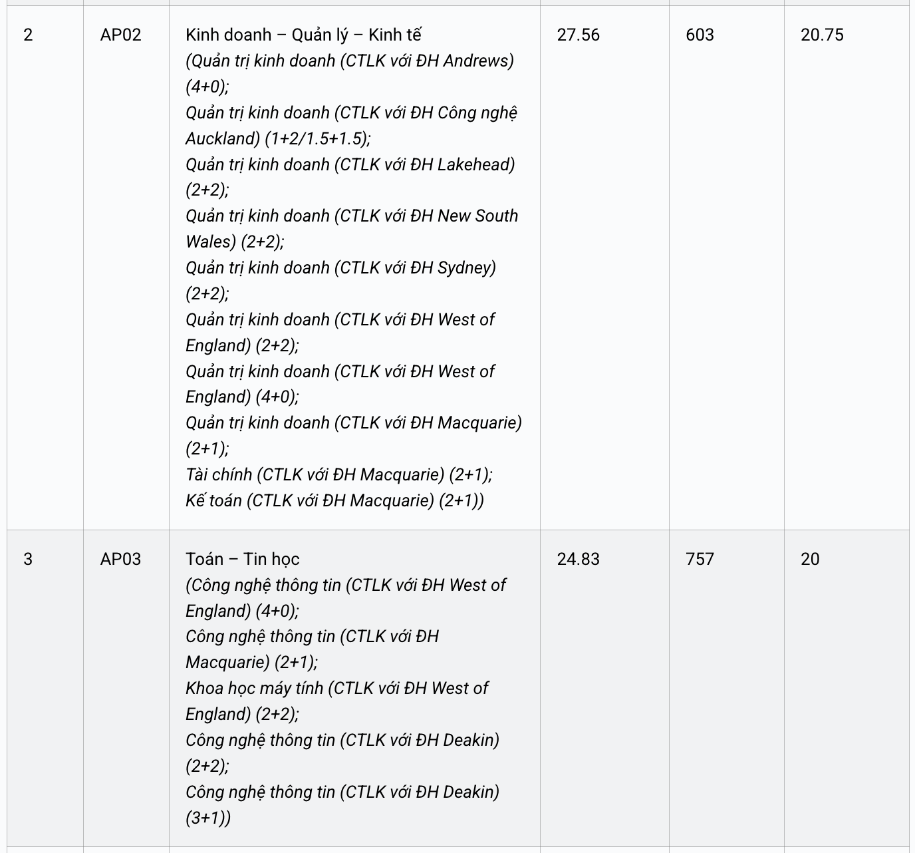Select the "Kinh doanh – Quản lý – Kinh tế" heading
Screen dimensions: 915x853
[x=303, y=35]
